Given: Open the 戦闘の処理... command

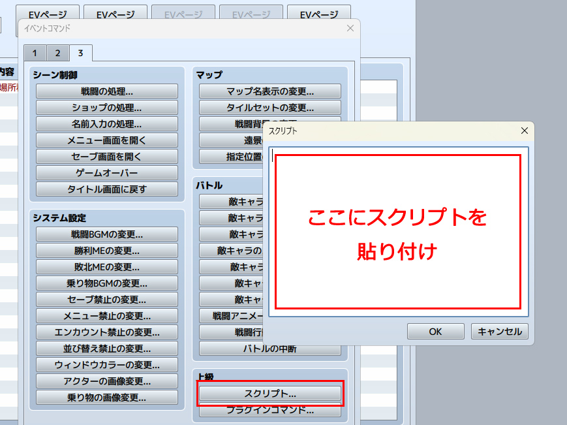Looking at the screenshot, I should [x=107, y=91].
